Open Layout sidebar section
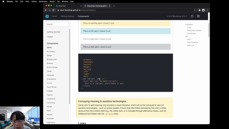 (50, 37)
